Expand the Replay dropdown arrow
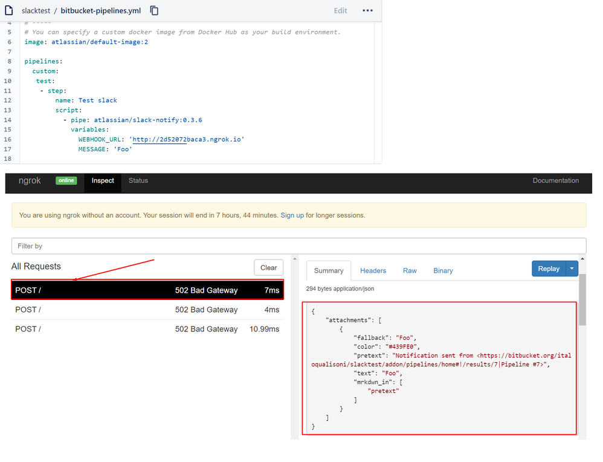The height and width of the screenshot is (462, 603). pos(572,268)
